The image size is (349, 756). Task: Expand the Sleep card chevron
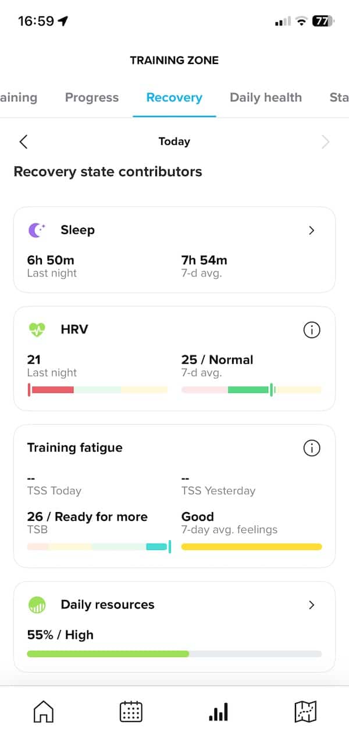point(312,230)
